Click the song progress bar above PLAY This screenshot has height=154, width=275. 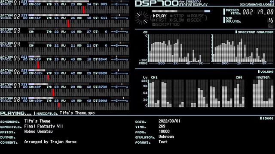(181, 11)
